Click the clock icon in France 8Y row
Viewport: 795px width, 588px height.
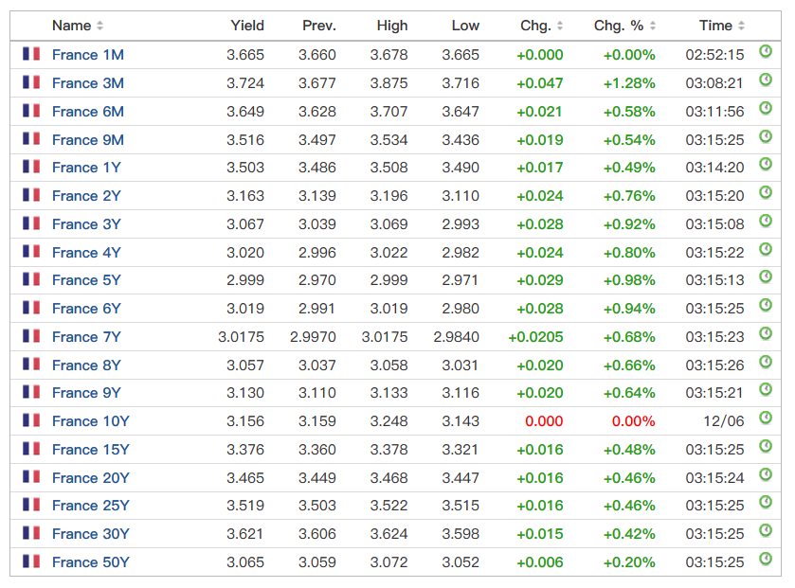(x=766, y=362)
